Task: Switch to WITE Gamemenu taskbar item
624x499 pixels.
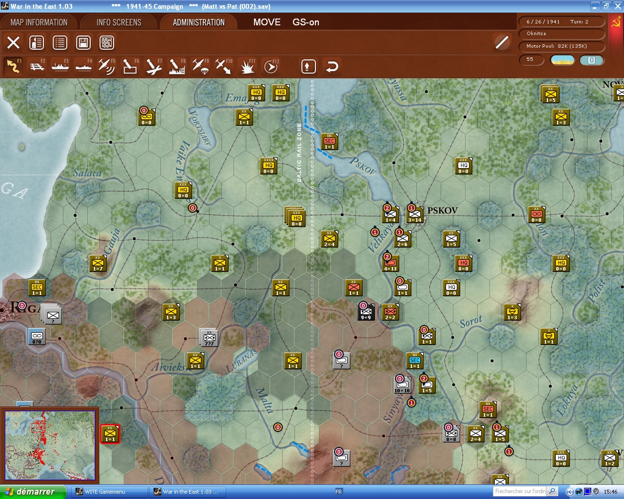Action: coord(110,492)
